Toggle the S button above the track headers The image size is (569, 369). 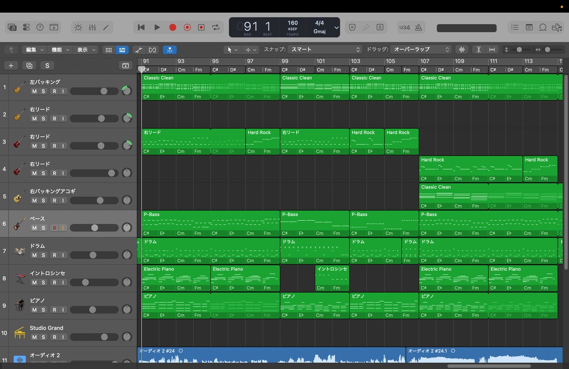point(47,66)
